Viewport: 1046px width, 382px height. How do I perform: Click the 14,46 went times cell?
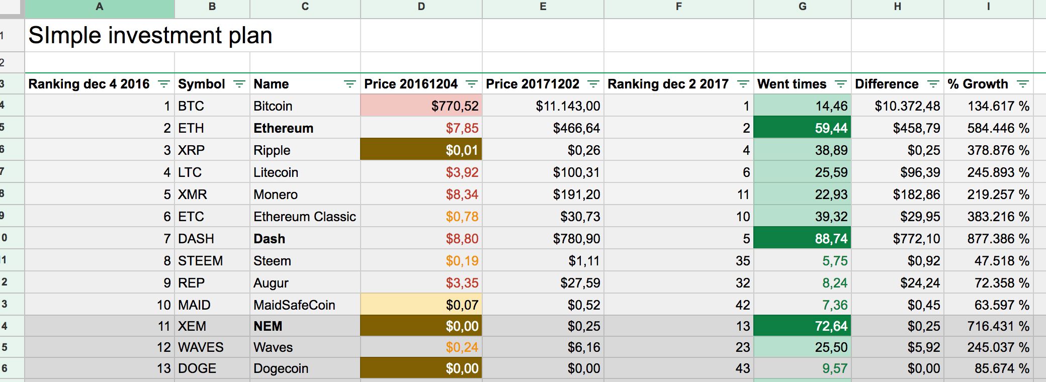(803, 106)
